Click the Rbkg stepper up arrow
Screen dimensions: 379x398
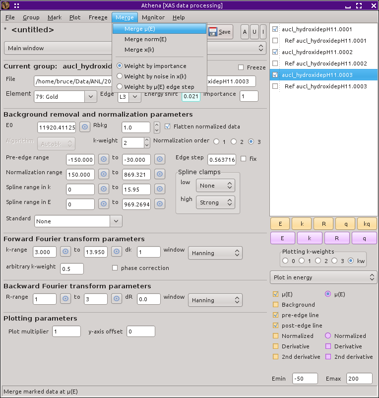[157, 125]
